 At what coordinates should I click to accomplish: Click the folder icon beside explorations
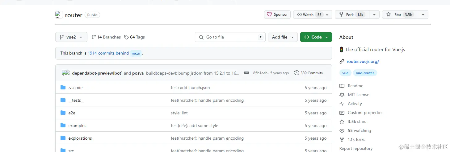click(x=63, y=138)
